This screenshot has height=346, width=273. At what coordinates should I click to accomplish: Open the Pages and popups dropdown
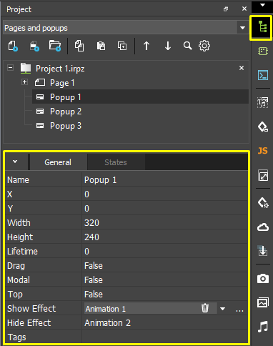point(242,28)
